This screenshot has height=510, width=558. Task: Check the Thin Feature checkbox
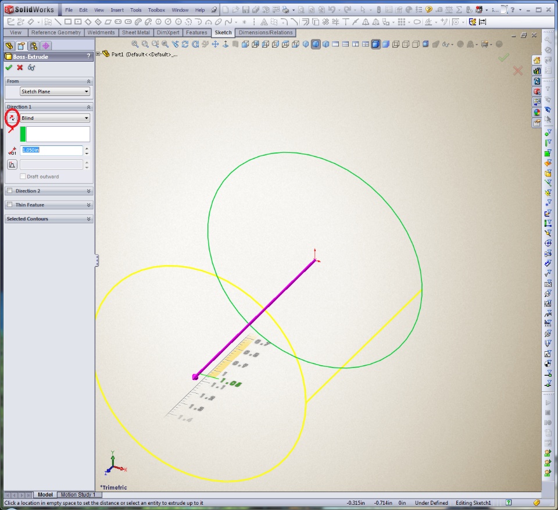[10, 205]
